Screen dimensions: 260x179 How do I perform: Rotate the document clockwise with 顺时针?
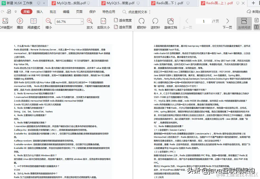click(141, 23)
